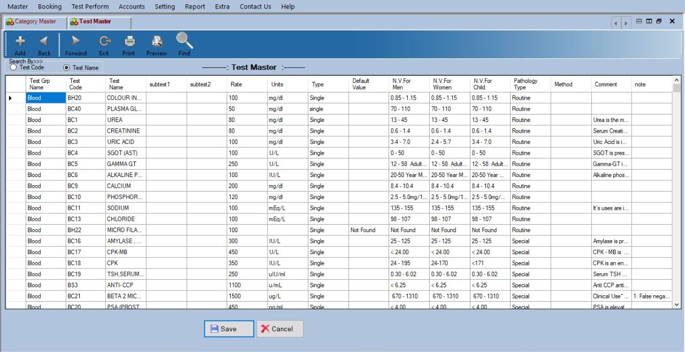Image resolution: width=685 pixels, height=352 pixels.
Task: Click the grid scrollbar down arrow
Action: [x=676, y=304]
